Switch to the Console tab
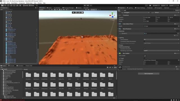The width and height of the screenshot is (180, 101). point(11,66)
